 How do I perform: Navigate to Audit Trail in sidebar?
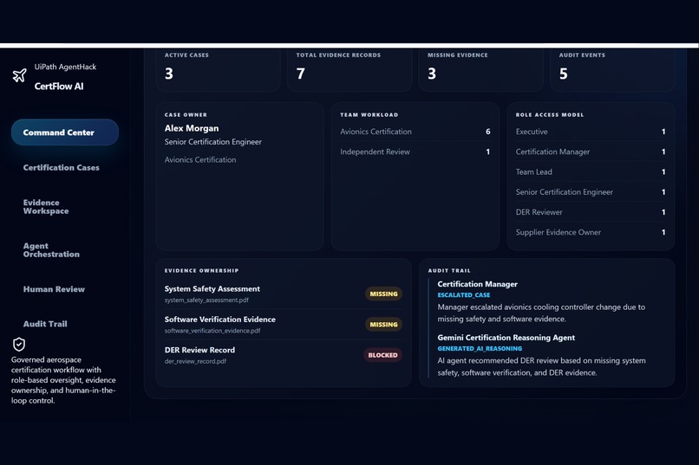(45, 324)
